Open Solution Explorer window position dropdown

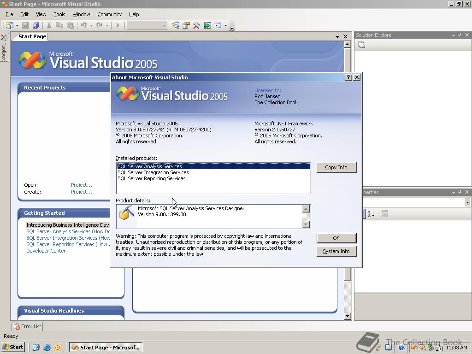point(454,35)
